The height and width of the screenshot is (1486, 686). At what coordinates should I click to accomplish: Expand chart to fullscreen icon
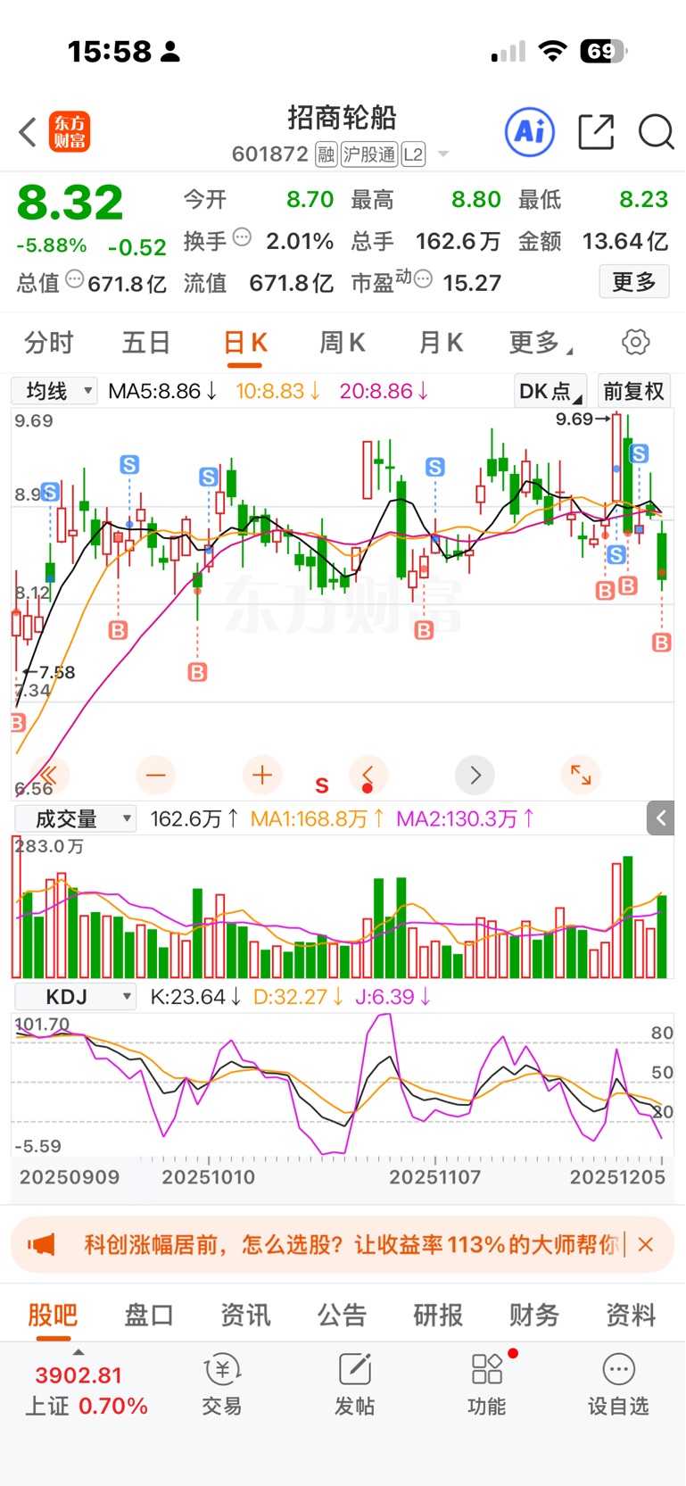tap(581, 775)
